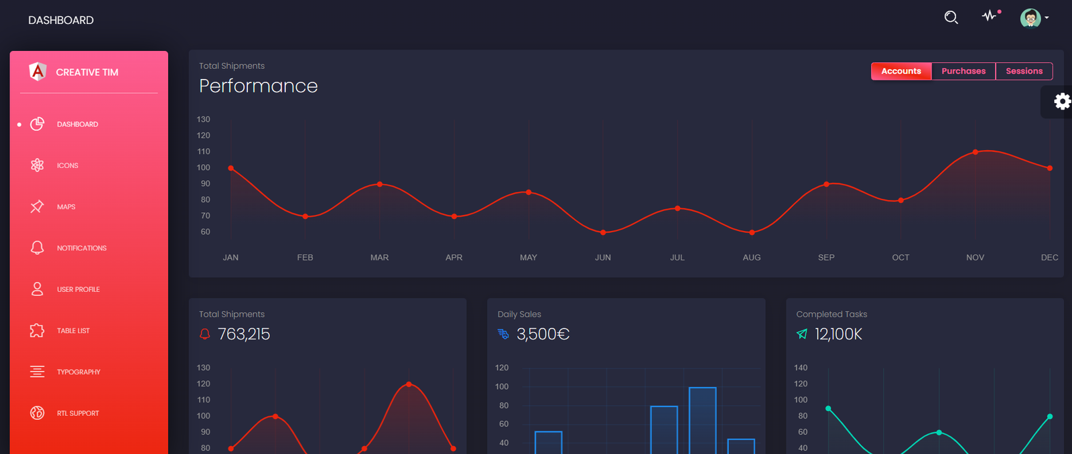Click the 763,215 shipments value
The image size is (1072, 454).
[244, 334]
